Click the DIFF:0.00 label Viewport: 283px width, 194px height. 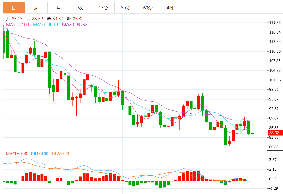pos(40,154)
